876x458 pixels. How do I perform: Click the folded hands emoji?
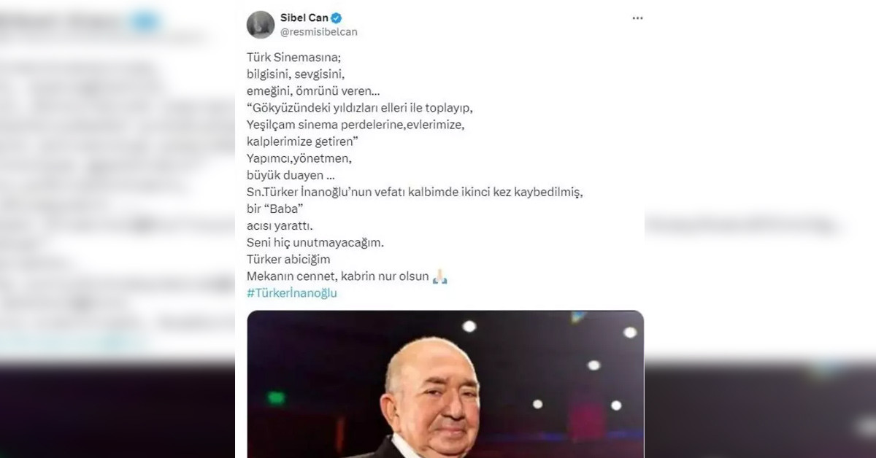[x=439, y=276]
